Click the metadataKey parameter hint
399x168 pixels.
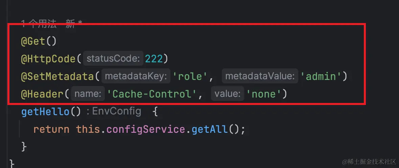(x=136, y=77)
